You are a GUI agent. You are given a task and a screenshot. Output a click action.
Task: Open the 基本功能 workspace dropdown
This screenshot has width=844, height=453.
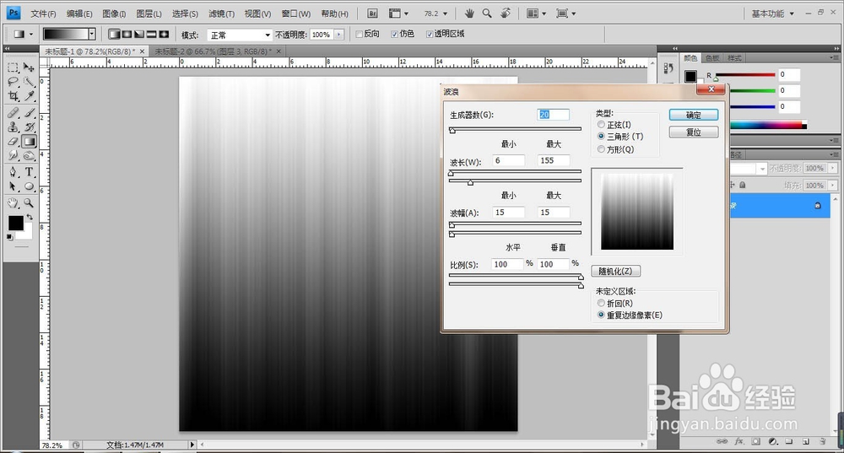pyautogui.click(x=773, y=13)
